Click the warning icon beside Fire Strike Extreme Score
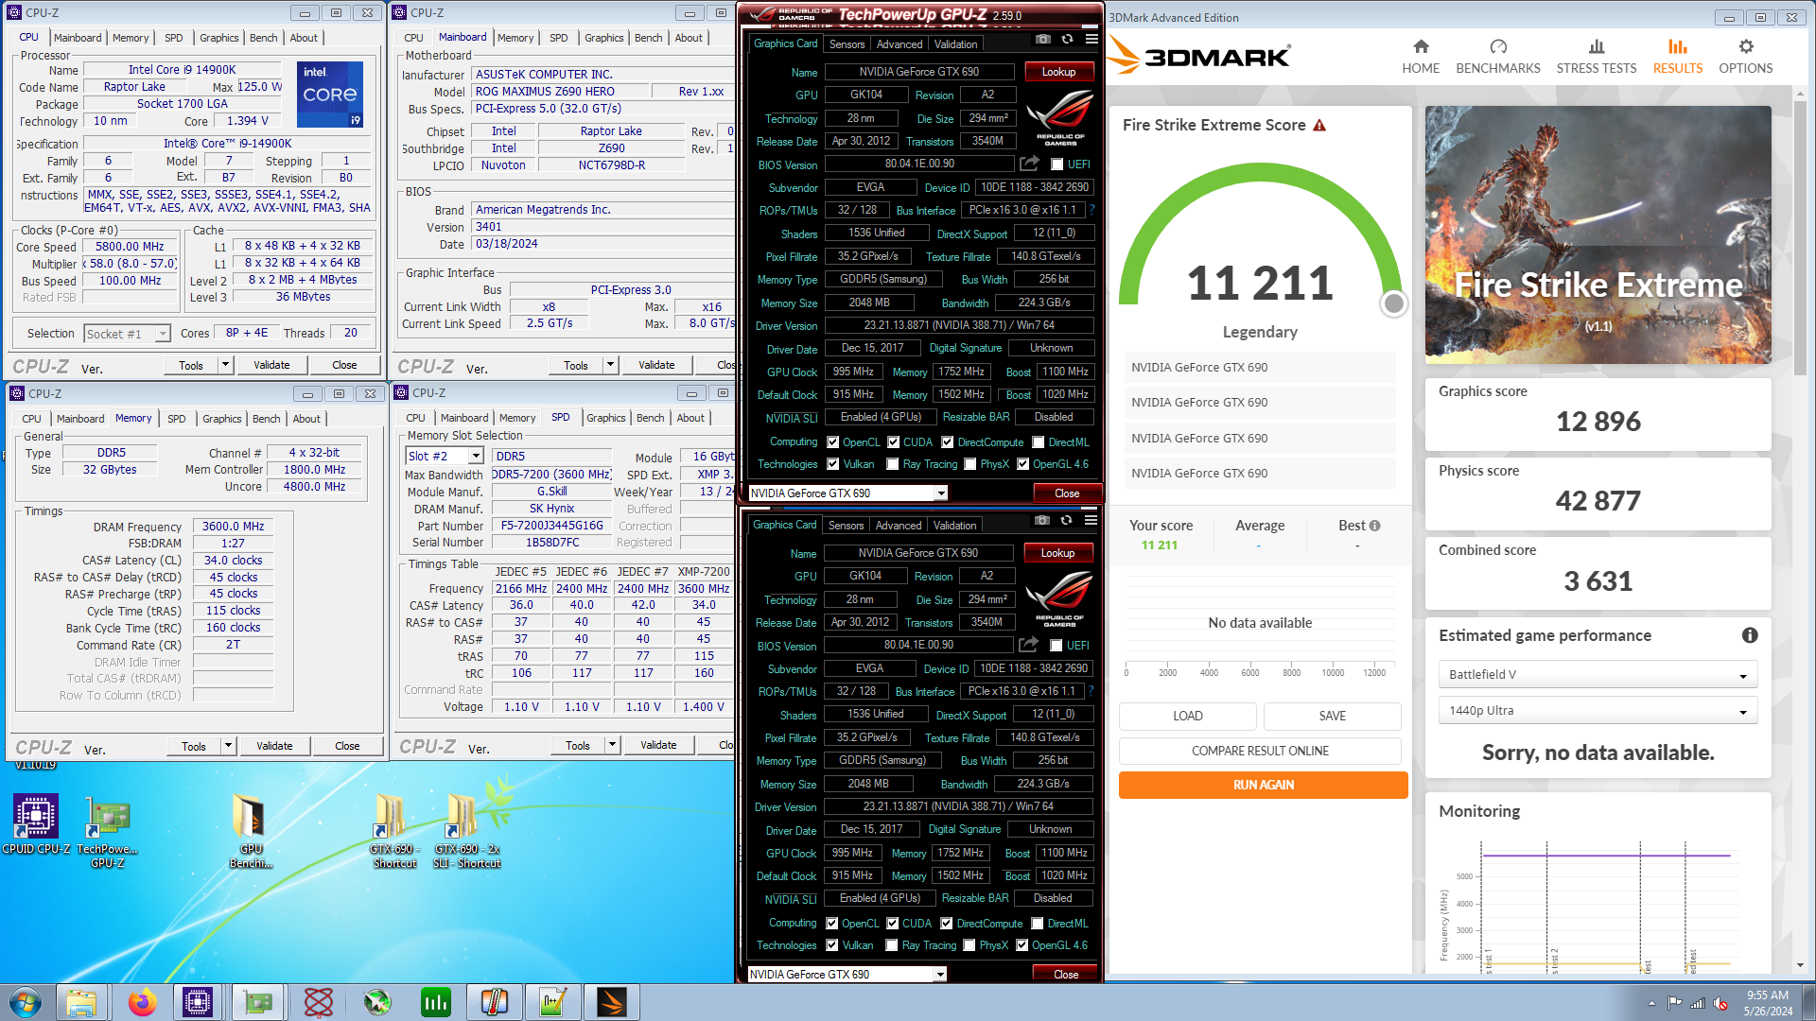The width and height of the screenshot is (1816, 1021). pyautogui.click(x=1319, y=125)
